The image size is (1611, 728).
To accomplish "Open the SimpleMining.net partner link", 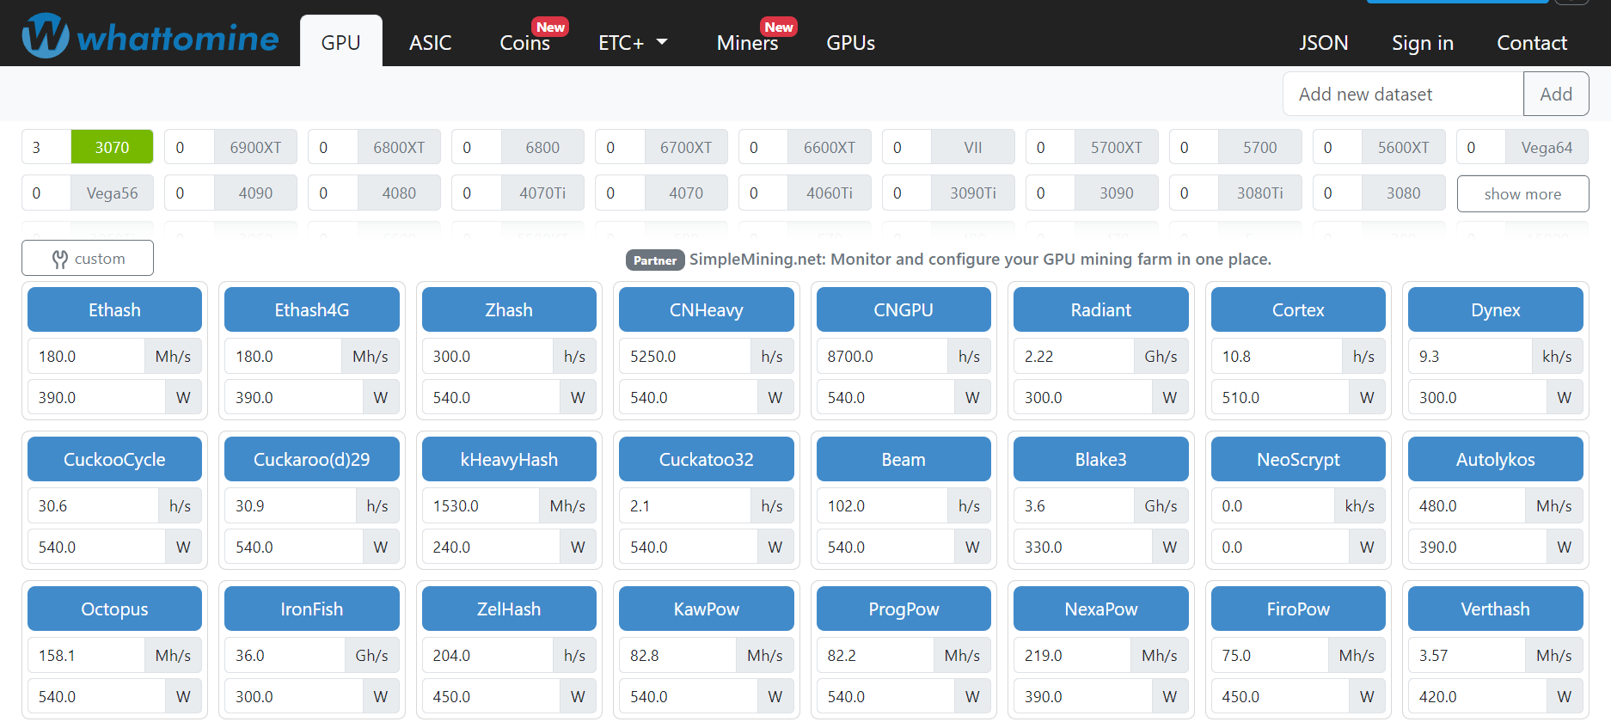I will tap(980, 260).
